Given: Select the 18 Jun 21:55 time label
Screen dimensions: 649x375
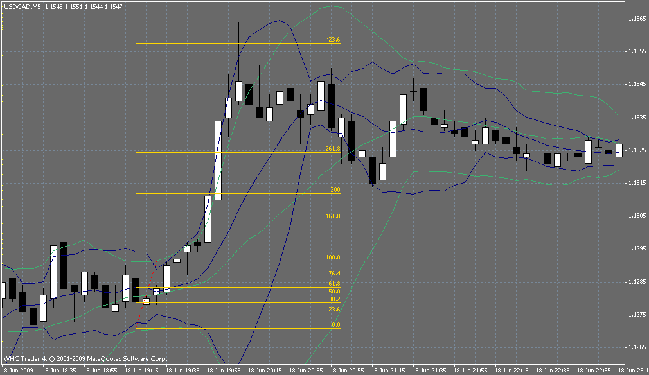Looking at the screenshot, I should point(470,370).
